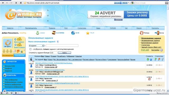
Task: Click the blue coin 0.78 icon
Action: click(73, 33)
